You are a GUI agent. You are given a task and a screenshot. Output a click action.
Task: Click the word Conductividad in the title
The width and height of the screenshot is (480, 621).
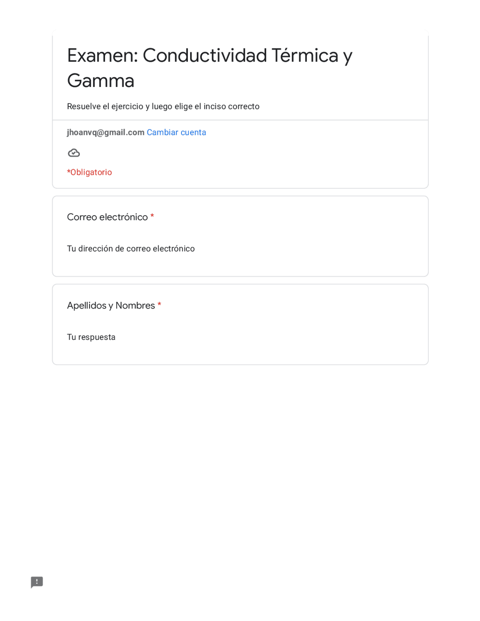pos(205,55)
